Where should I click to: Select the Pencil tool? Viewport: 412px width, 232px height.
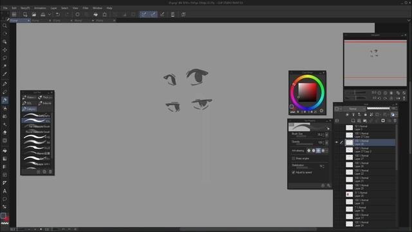[5, 92]
